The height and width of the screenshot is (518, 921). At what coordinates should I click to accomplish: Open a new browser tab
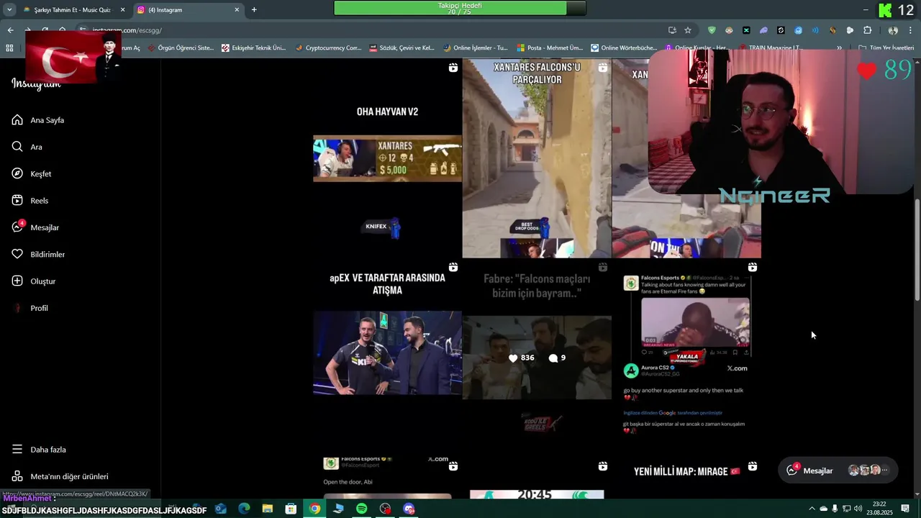click(x=254, y=10)
